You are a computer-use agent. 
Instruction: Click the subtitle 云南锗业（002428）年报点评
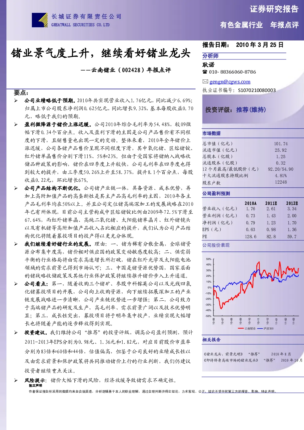click(131, 70)
